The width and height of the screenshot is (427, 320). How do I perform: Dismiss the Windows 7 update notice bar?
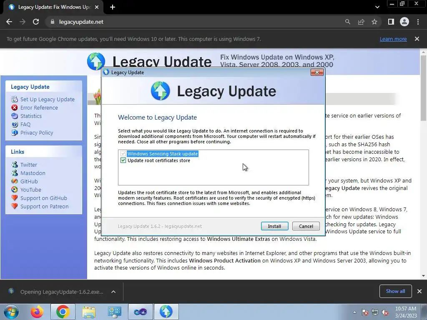(417, 39)
